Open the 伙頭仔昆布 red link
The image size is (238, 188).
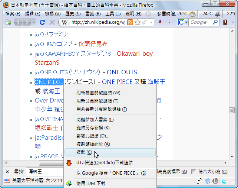93,44
